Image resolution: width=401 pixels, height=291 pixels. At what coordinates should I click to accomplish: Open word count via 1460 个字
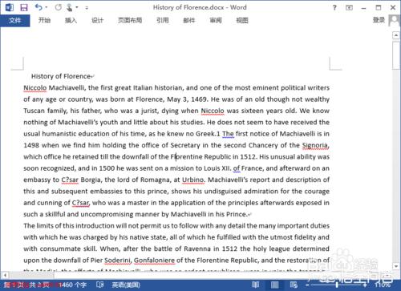pos(73,285)
